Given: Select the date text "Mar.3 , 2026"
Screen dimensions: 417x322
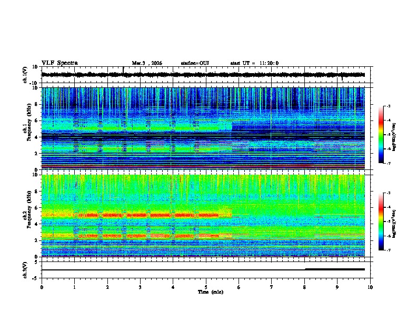Looking at the screenshot, I should [x=147, y=63].
